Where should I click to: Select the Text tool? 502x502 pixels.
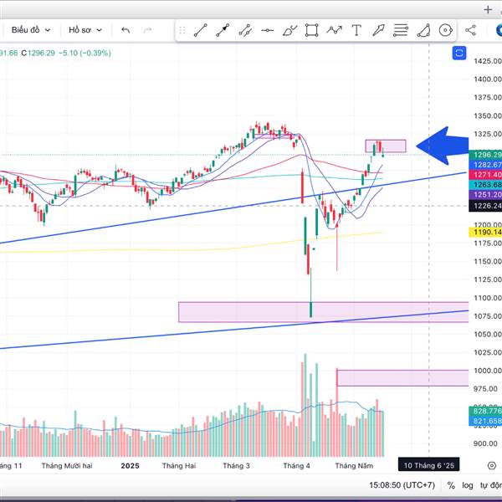pyautogui.click(x=356, y=30)
